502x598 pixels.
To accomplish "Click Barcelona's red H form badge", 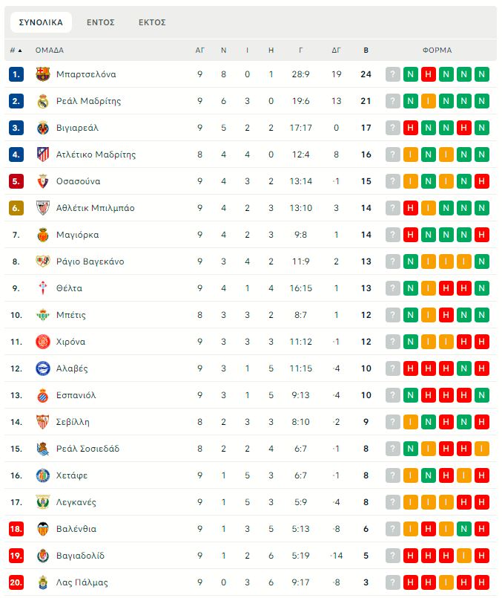I will (x=429, y=74).
